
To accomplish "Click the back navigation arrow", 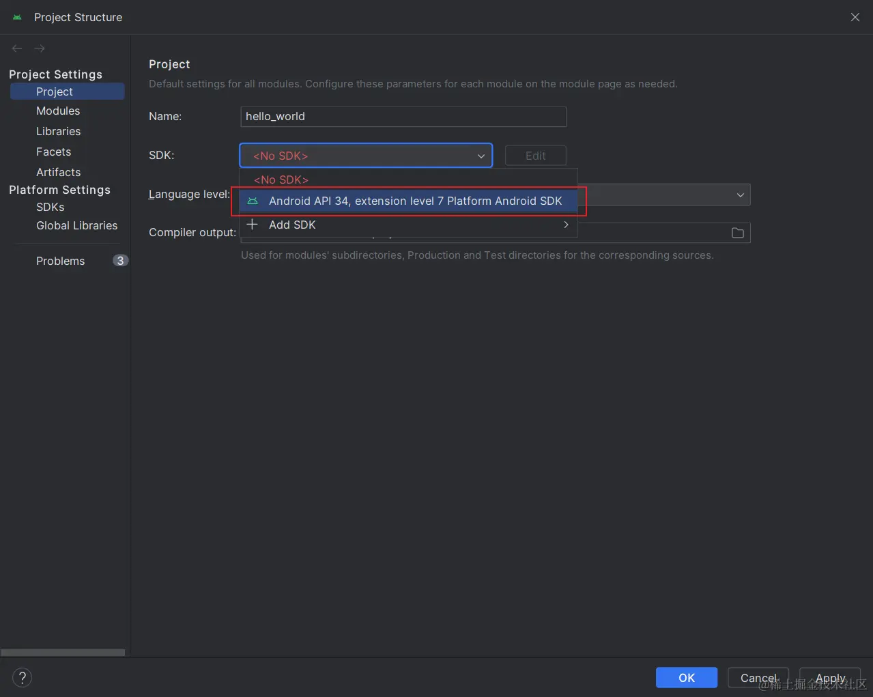I will [17, 48].
